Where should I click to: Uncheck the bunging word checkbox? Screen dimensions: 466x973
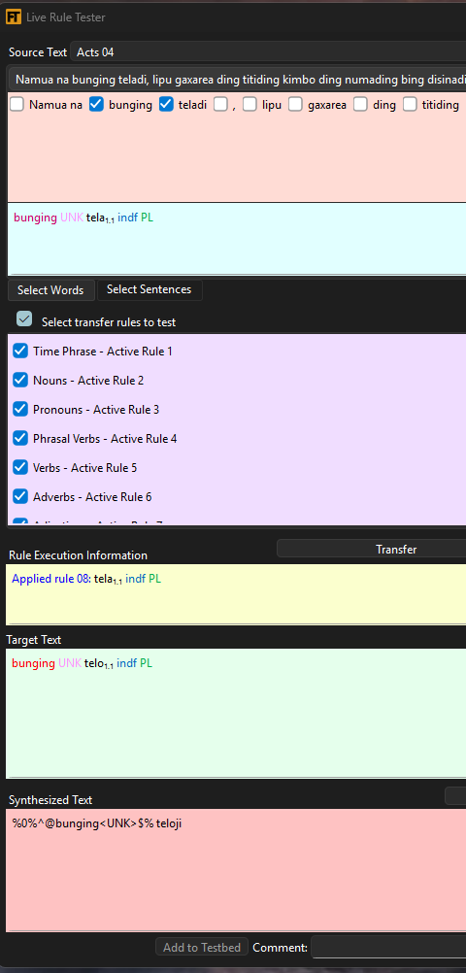pos(96,105)
